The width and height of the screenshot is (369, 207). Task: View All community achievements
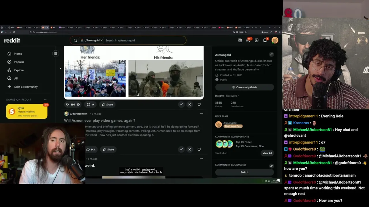[x=267, y=153]
